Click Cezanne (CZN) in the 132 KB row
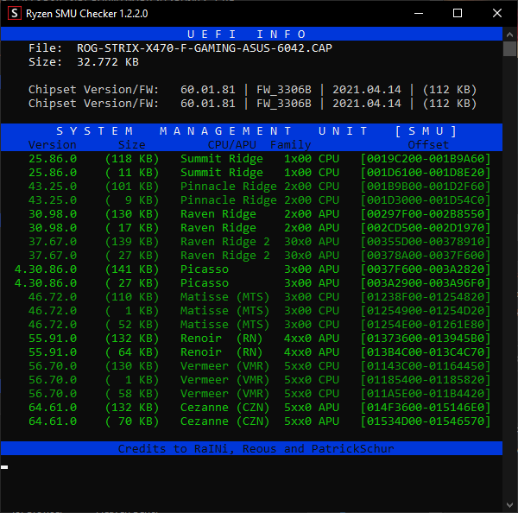 [224, 408]
